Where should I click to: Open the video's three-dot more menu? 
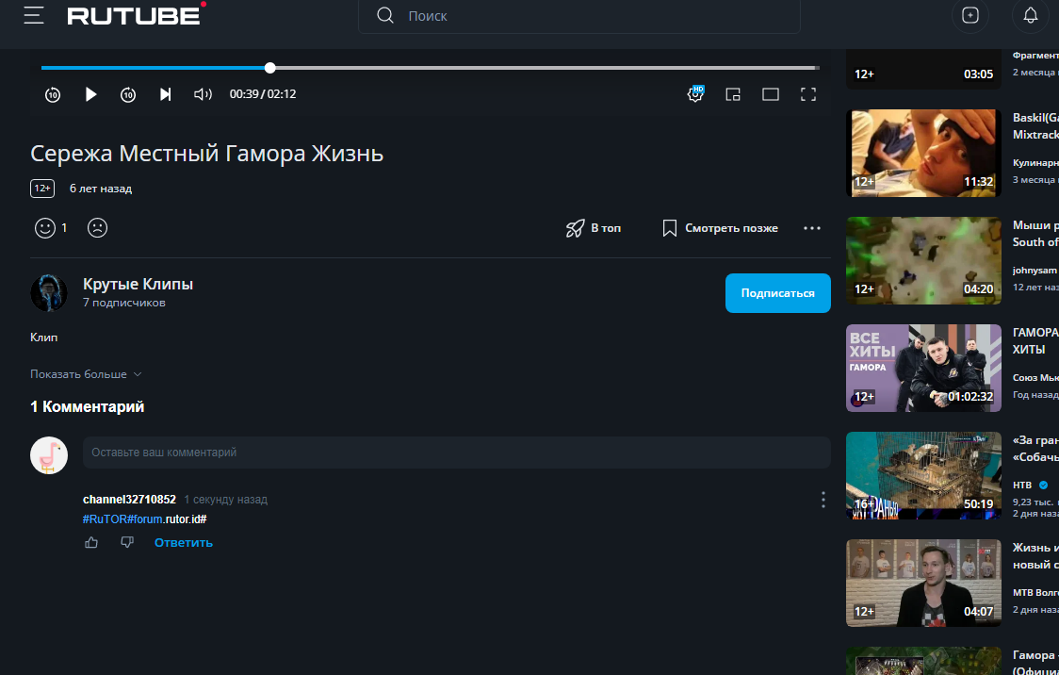(812, 228)
